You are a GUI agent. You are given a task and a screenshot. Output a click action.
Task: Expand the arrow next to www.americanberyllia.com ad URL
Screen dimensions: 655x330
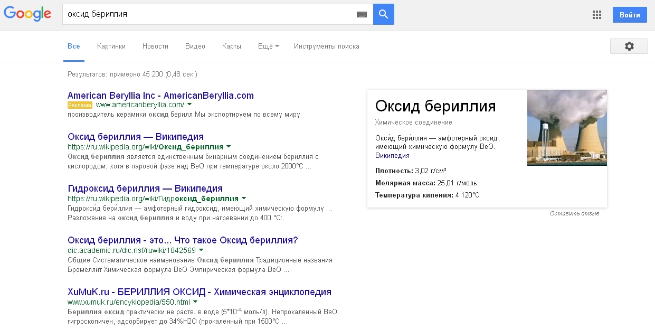click(189, 105)
